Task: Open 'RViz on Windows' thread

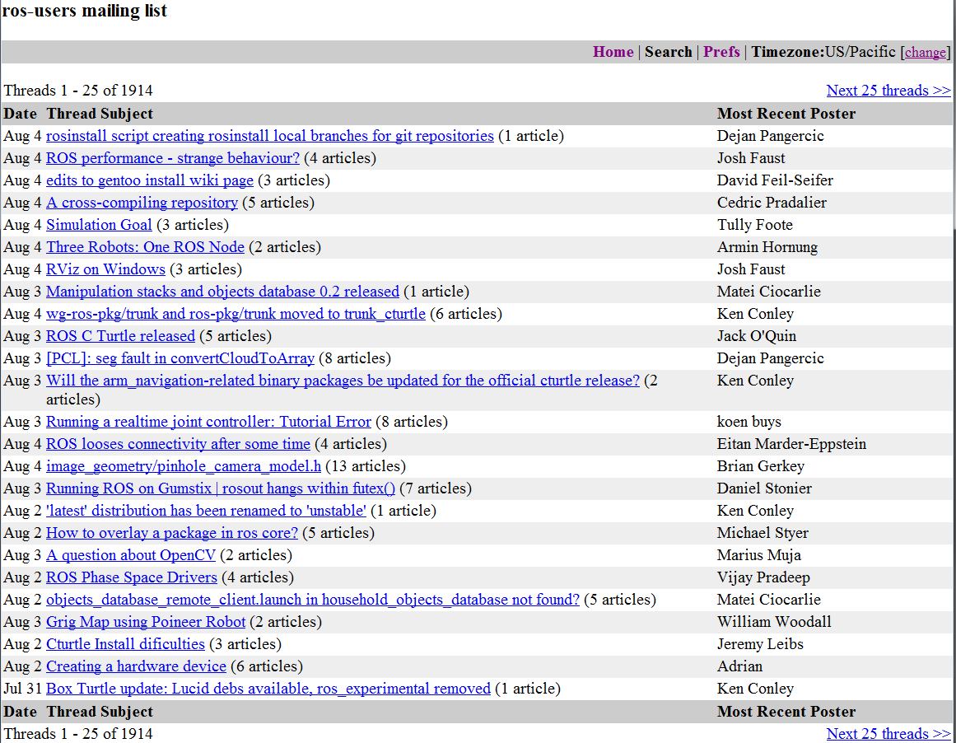Action: point(105,269)
